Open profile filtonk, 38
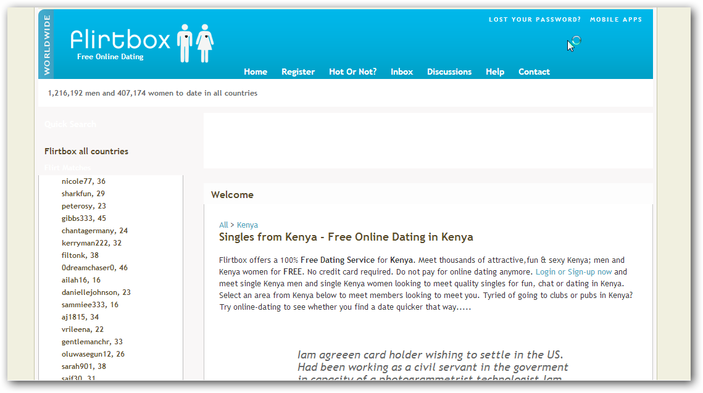 (x=80, y=255)
